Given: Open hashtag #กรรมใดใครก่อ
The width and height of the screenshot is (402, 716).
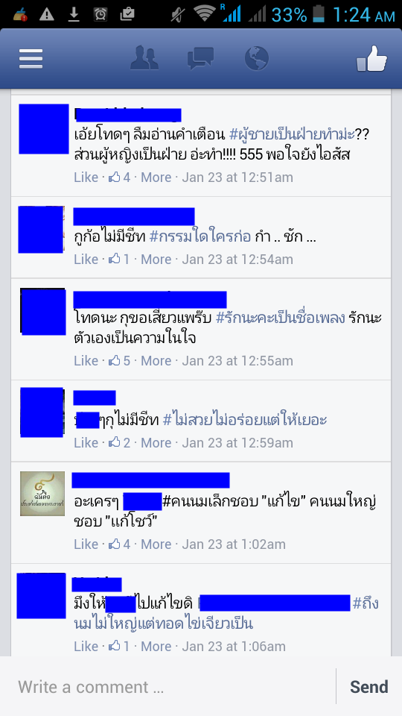Looking at the screenshot, I should (x=200, y=237).
